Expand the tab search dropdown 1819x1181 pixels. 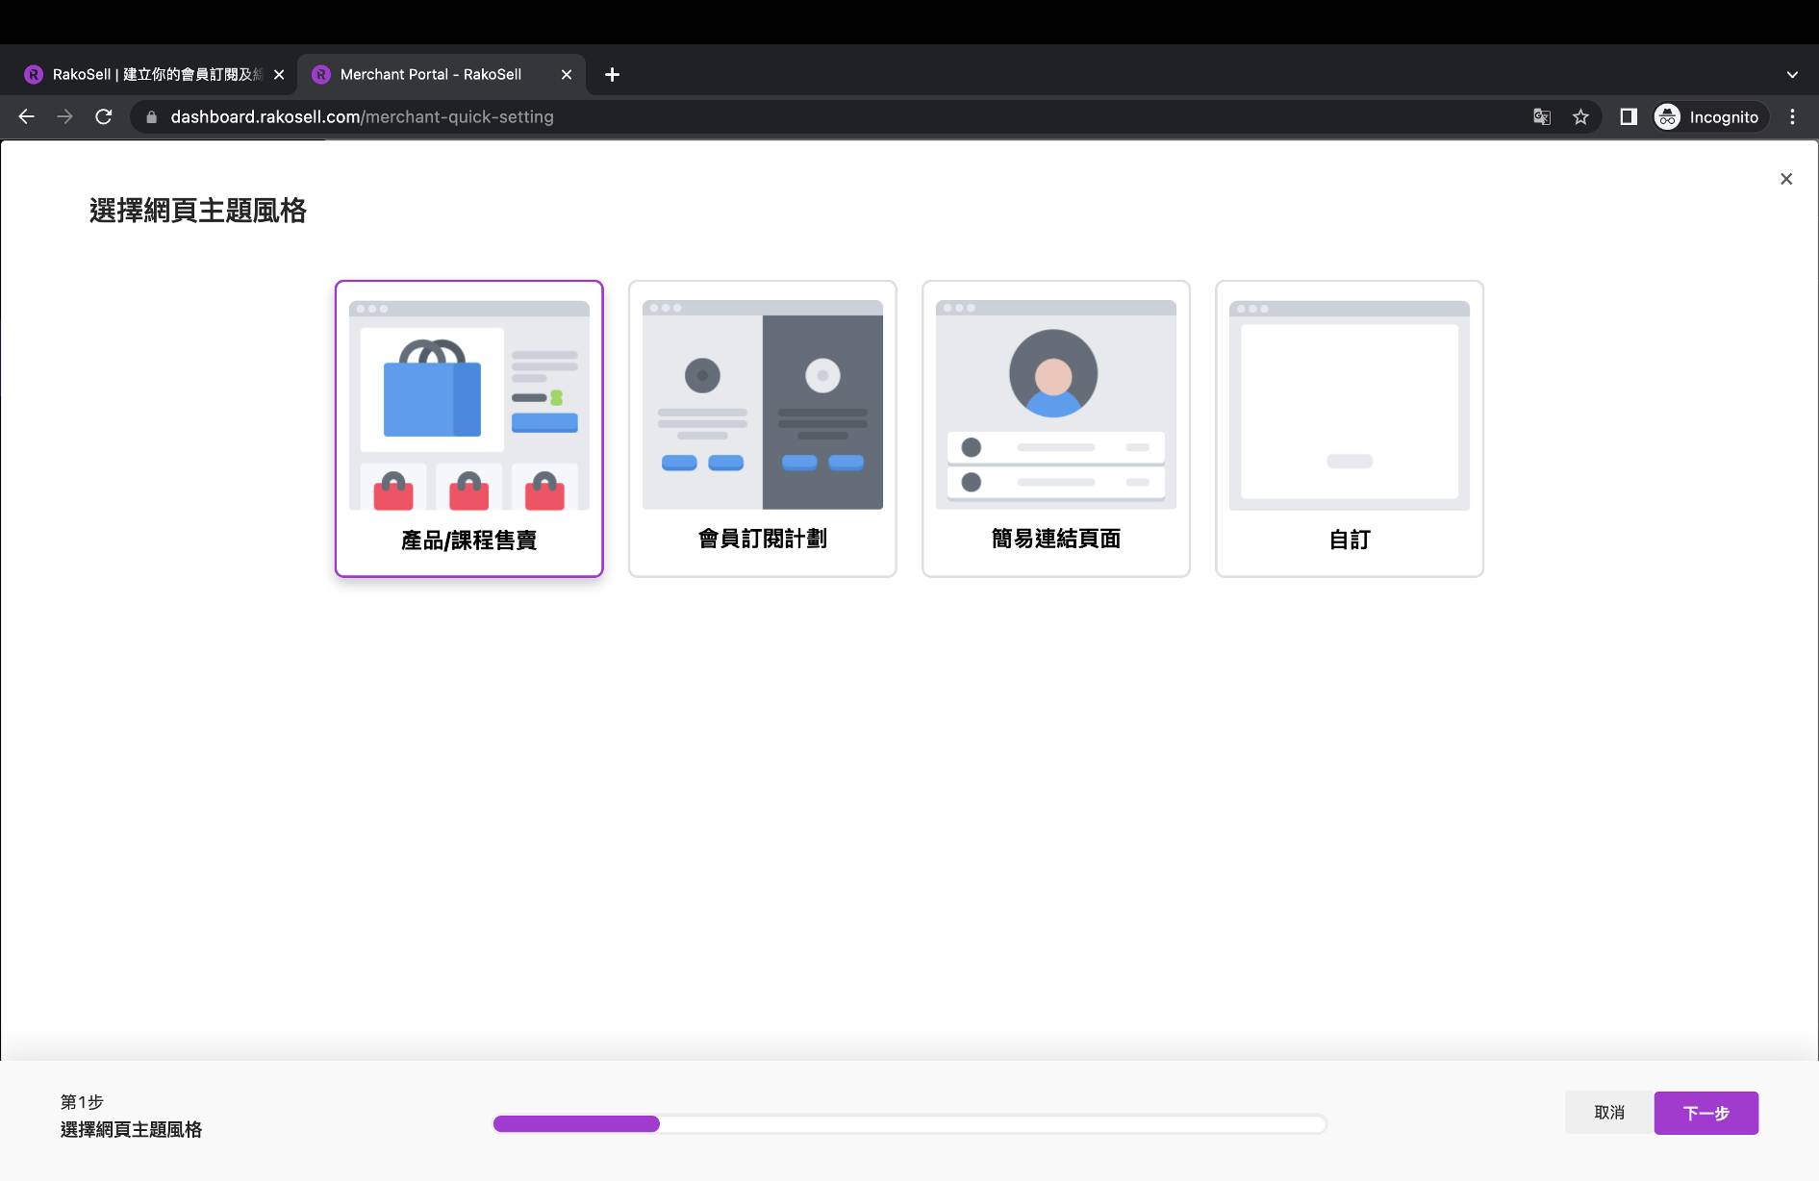coord(1791,74)
